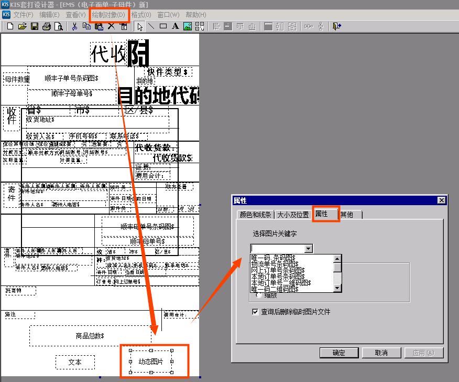Click the 确定 button
The image size is (459, 382).
pos(339,353)
